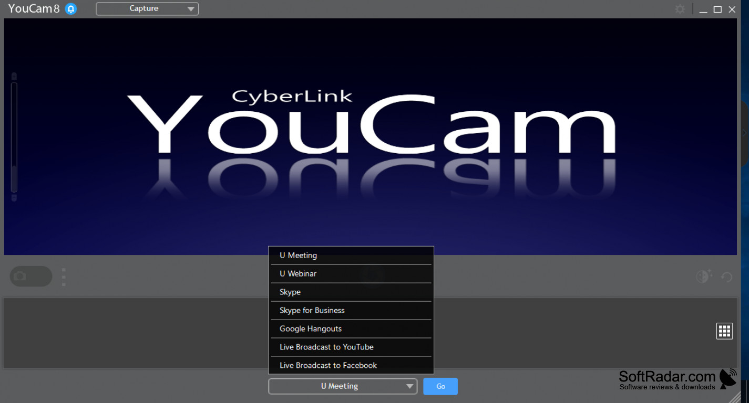The height and width of the screenshot is (403, 749).
Task: Click the YouCam 8 title text
Action: pyautogui.click(x=34, y=9)
